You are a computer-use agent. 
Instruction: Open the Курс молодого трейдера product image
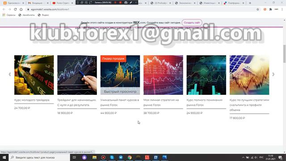(34, 75)
